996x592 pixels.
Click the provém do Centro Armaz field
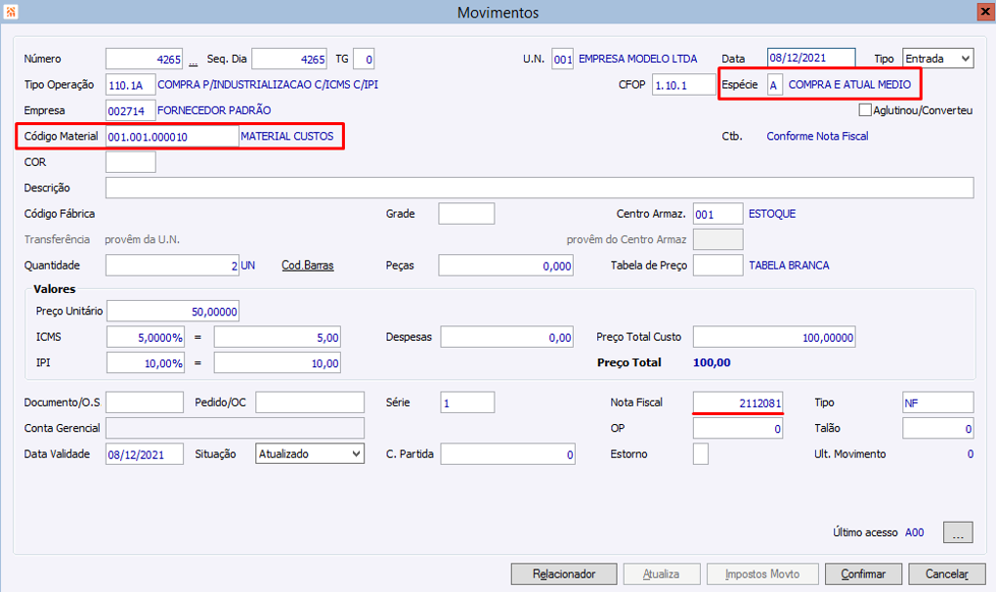click(717, 239)
